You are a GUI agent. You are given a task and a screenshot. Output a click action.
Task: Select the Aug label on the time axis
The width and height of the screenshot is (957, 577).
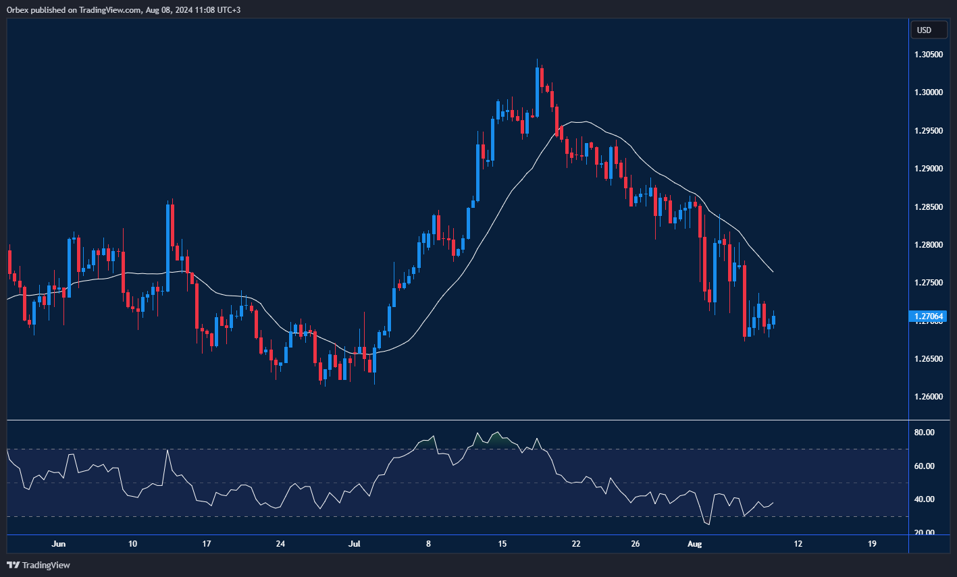[x=695, y=544]
